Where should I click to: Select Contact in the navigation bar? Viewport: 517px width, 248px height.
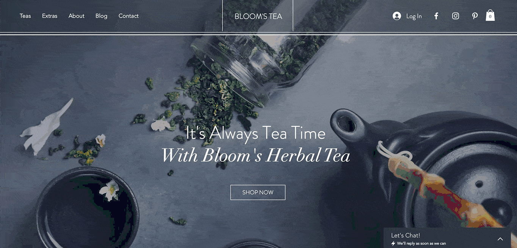click(x=128, y=16)
